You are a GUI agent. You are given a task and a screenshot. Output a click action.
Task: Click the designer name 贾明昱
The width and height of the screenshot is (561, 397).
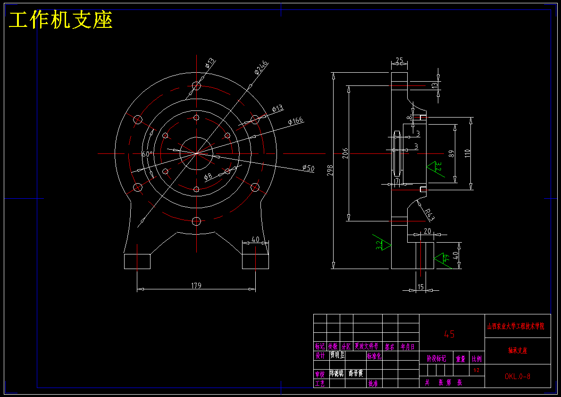coord(338,355)
